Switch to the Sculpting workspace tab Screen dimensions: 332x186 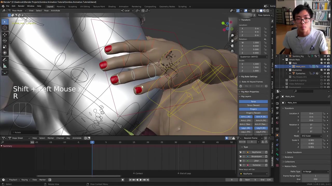click(x=72, y=6)
